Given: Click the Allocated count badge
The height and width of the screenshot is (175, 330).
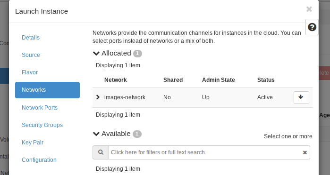Looking at the screenshot, I should point(137,54).
